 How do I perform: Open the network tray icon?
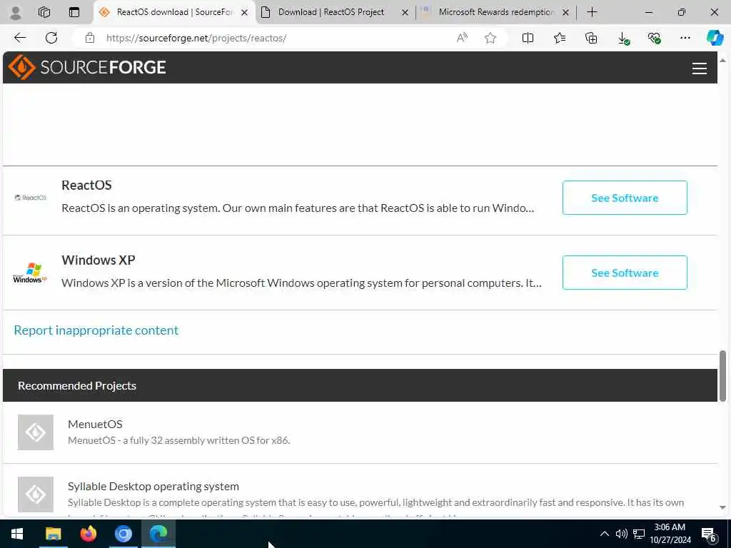[639, 534]
